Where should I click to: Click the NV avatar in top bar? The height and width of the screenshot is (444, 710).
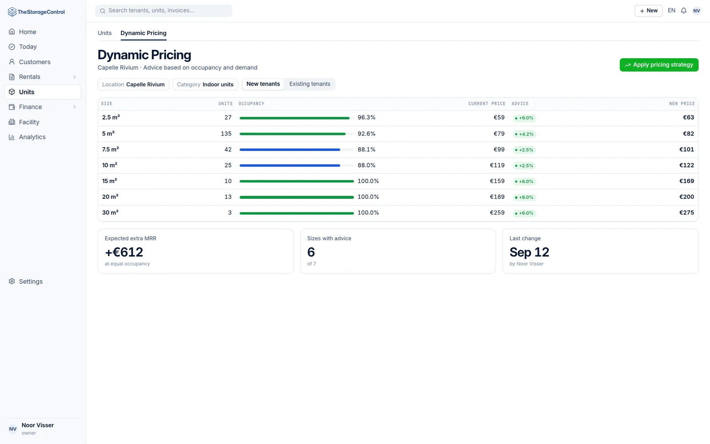[697, 11]
